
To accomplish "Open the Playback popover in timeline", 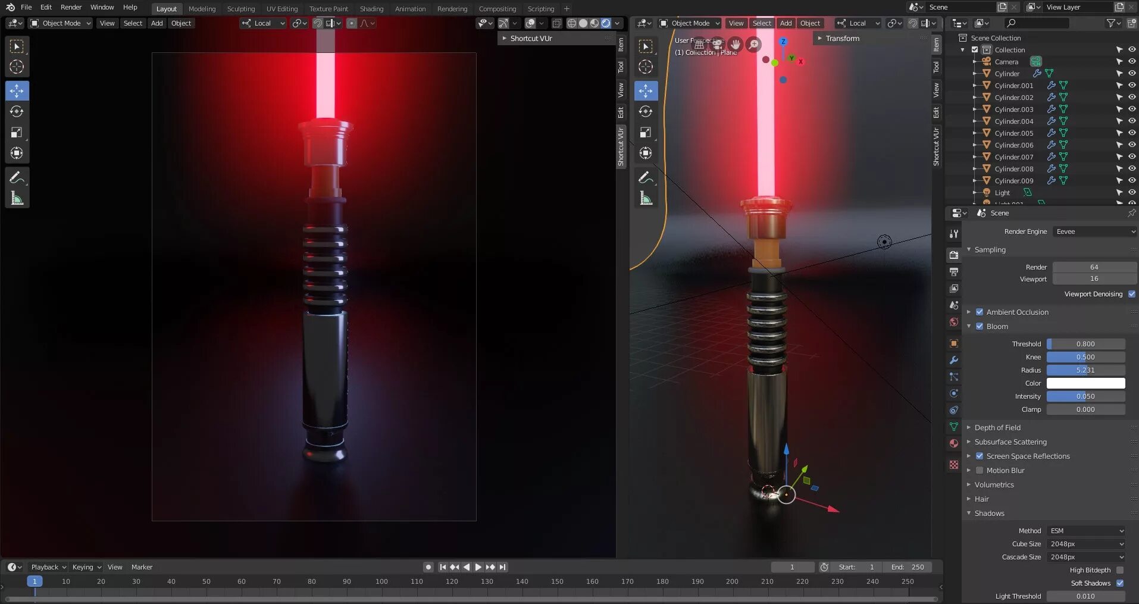I will tap(48, 567).
